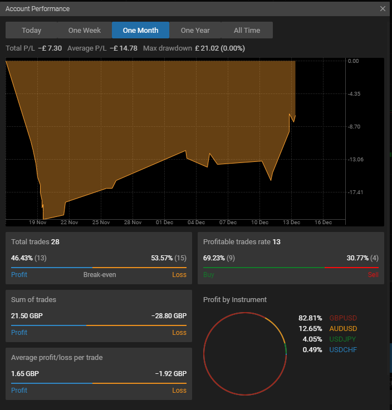
Task: Click the 04 Dec date on chart axis
Action: 196,223
